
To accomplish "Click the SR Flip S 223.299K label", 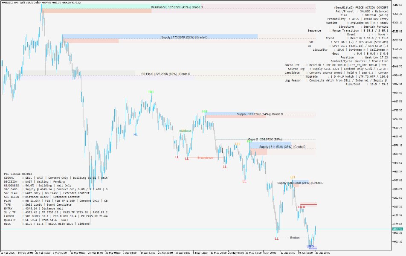I will tap(166, 74).
